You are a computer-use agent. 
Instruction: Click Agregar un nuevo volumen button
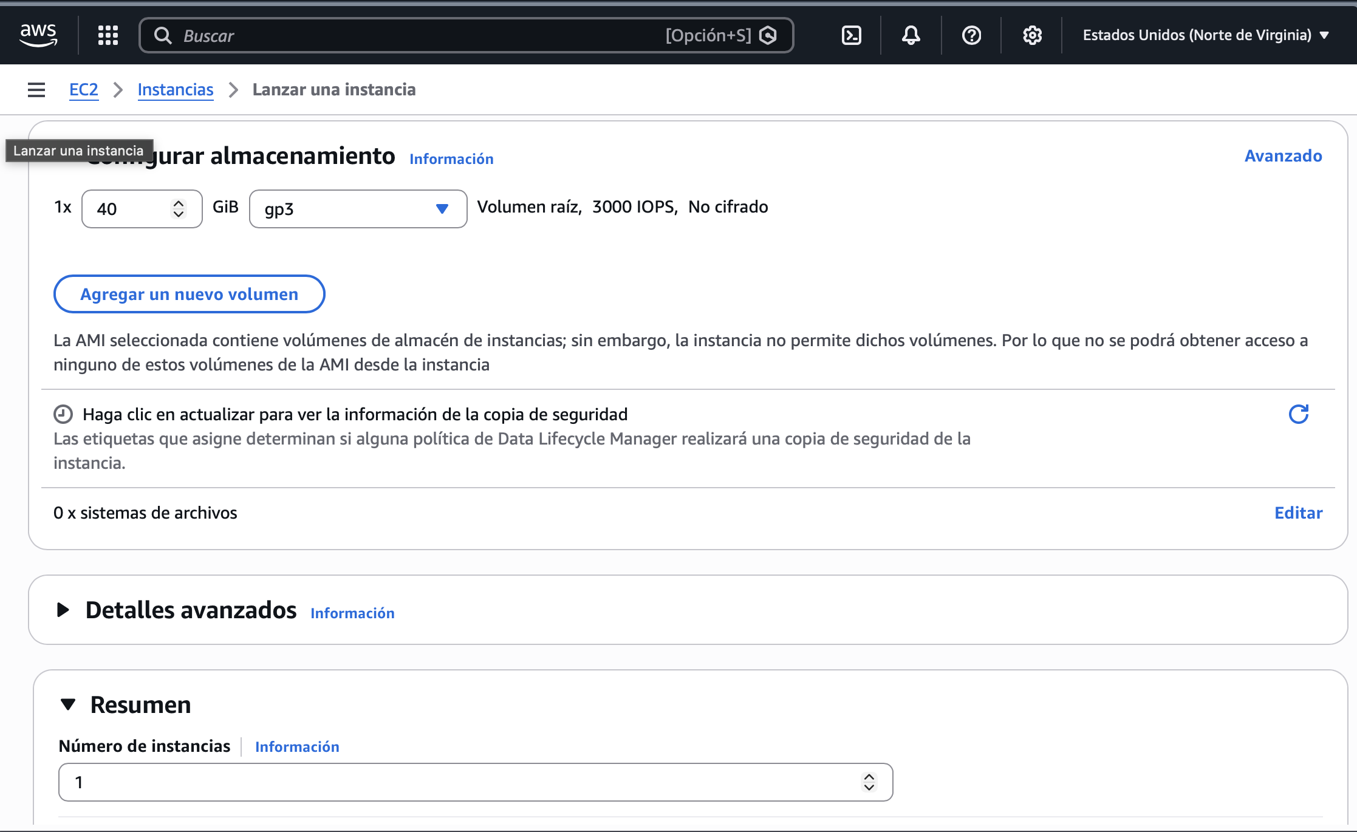[x=189, y=294]
